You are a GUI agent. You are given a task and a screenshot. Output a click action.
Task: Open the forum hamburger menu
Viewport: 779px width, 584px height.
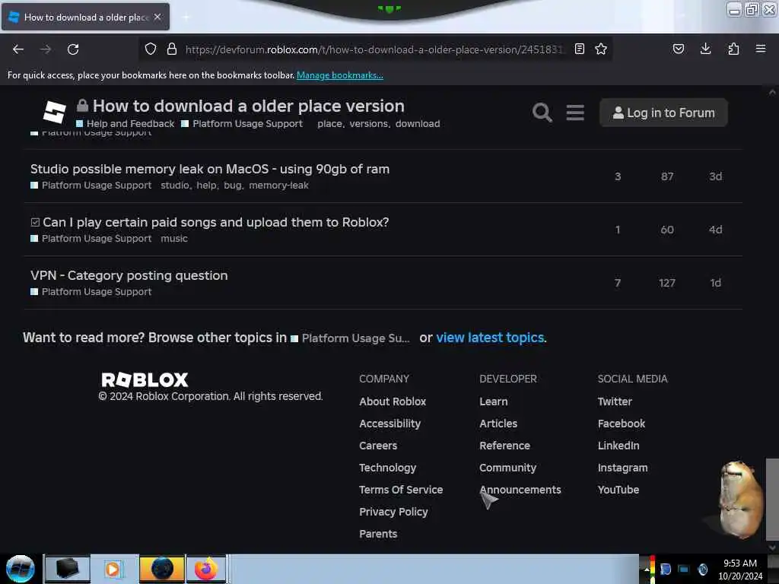(x=575, y=113)
